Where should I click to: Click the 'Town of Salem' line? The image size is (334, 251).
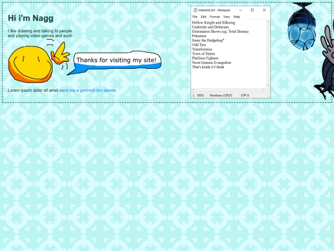(x=203, y=54)
